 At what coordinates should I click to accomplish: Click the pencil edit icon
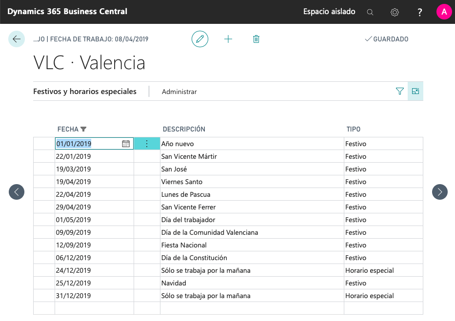tap(199, 39)
